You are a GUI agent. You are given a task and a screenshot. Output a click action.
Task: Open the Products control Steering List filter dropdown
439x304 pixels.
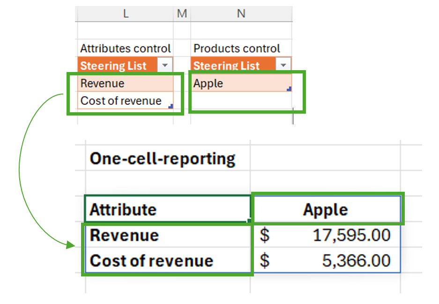tap(283, 66)
